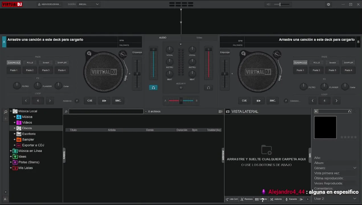Screen dimensions: 362x205
Task: Trigger Pauta 1 pad on deck A
Action: (14, 70)
